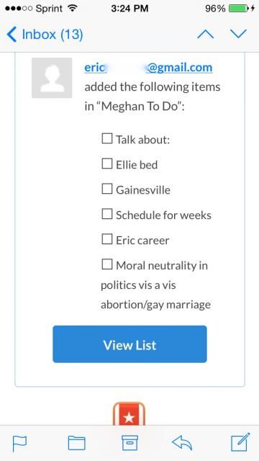259x461 pixels.
Task: Tap the Wi-Fi status icon
Action: pos(72,8)
